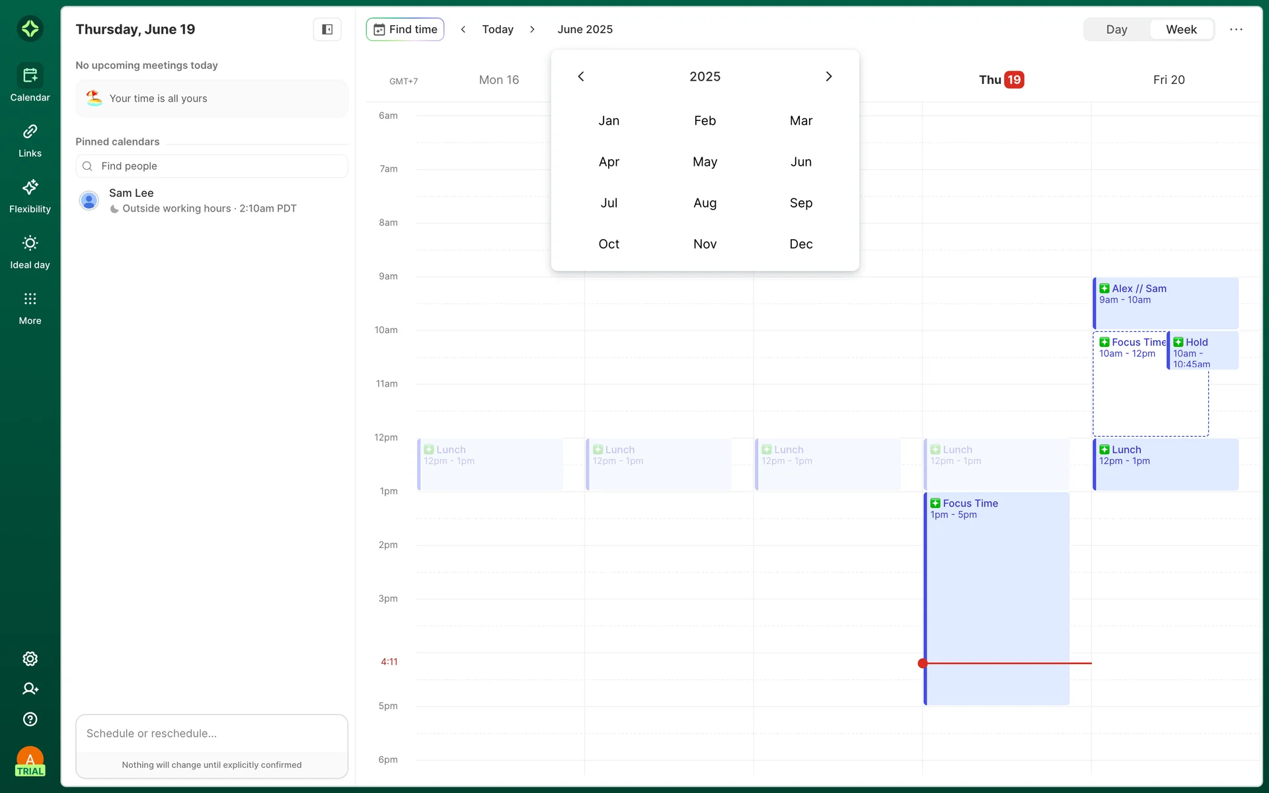Open the Flexibility sparkle icon
This screenshot has width=1269, height=793.
pyautogui.click(x=30, y=187)
